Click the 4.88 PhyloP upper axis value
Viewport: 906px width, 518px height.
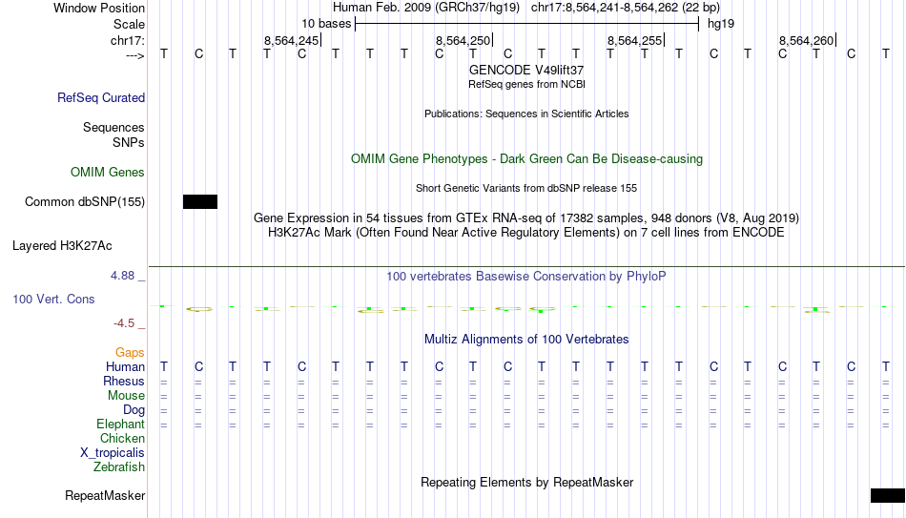pyautogui.click(x=122, y=276)
